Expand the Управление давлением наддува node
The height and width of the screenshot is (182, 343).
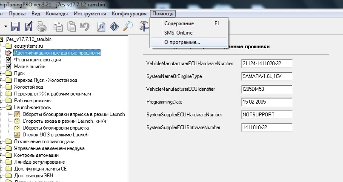[1, 148]
